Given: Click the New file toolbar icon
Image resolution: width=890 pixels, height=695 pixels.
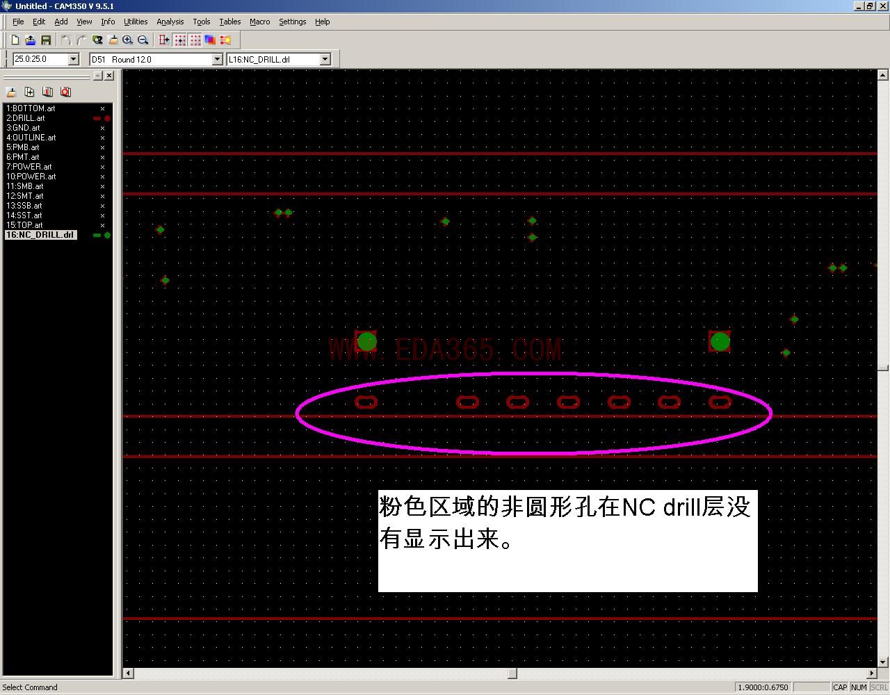Looking at the screenshot, I should click(x=15, y=40).
